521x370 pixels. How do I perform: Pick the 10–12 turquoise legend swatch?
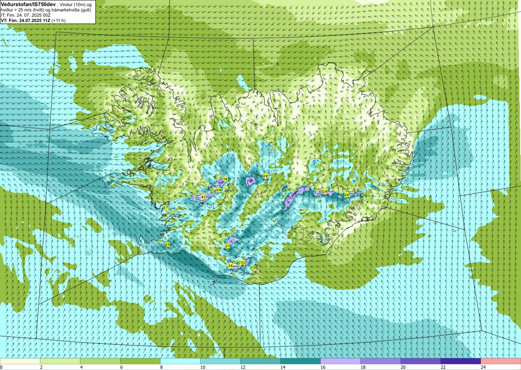click(x=221, y=361)
